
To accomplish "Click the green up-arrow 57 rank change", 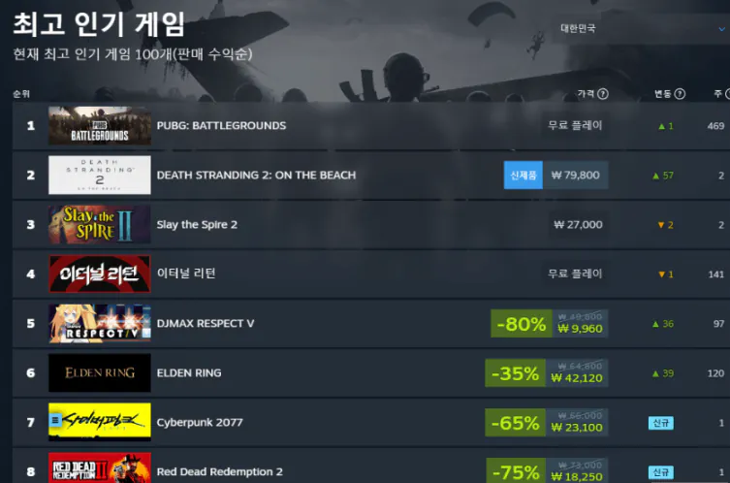I will point(663,176).
